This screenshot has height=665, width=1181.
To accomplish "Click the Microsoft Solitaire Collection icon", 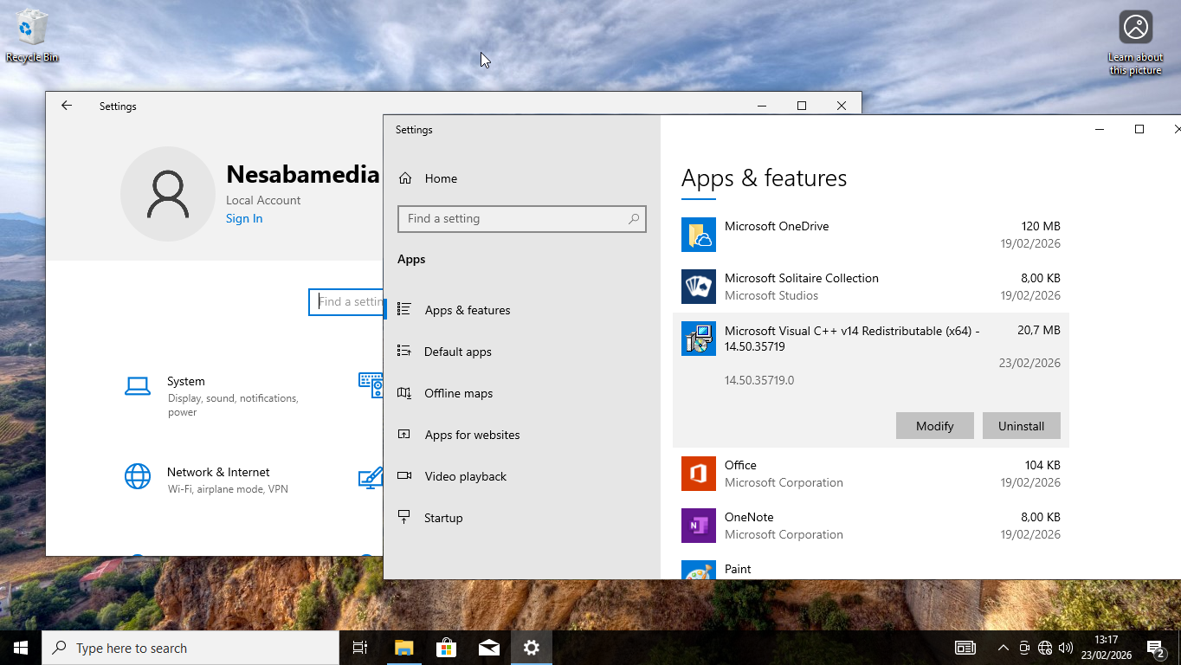I will pos(698,287).
